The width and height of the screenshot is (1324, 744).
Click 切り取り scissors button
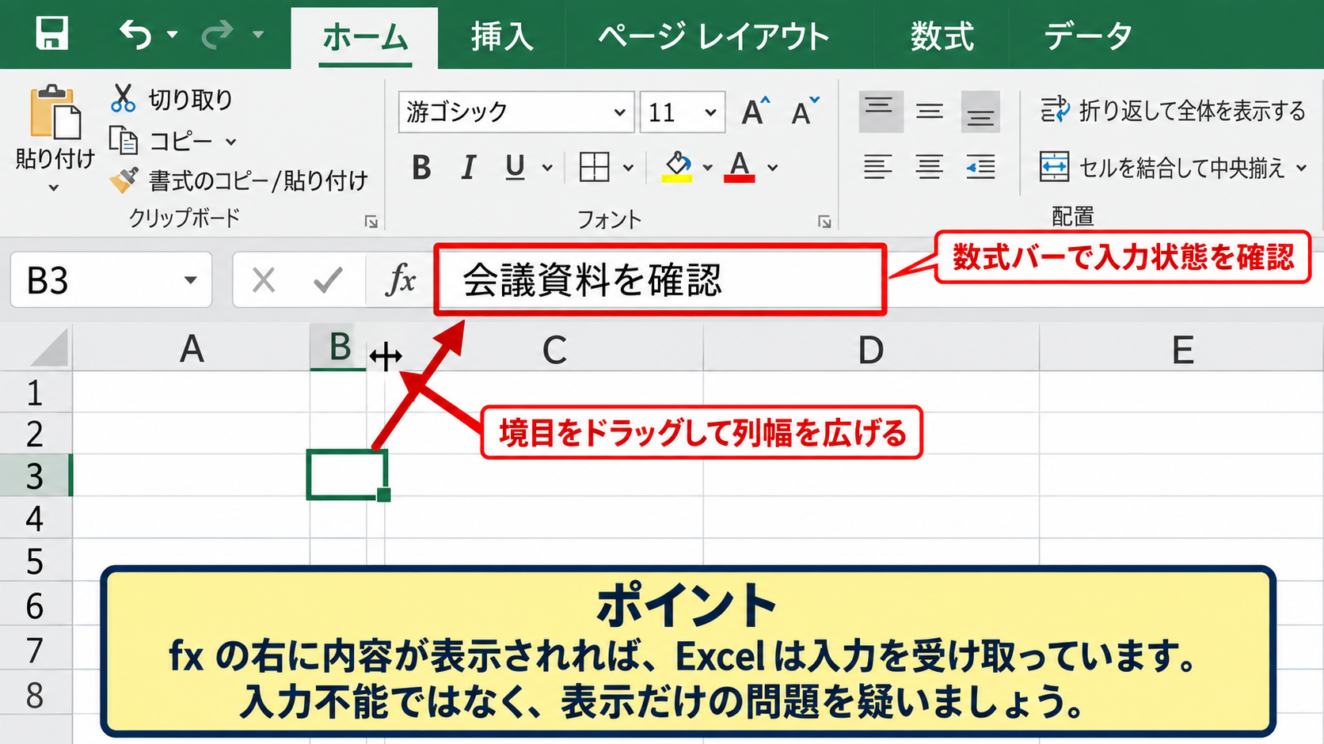[x=172, y=99]
